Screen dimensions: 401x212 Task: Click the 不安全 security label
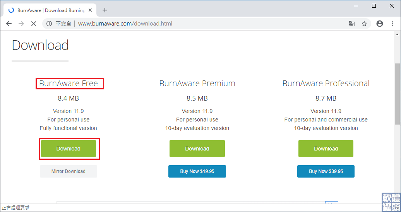coord(63,24)
